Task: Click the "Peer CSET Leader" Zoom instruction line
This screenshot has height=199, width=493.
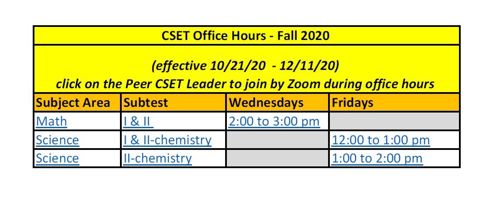Action: 246,83
